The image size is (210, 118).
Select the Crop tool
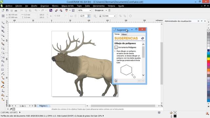[x=3, y=31]
